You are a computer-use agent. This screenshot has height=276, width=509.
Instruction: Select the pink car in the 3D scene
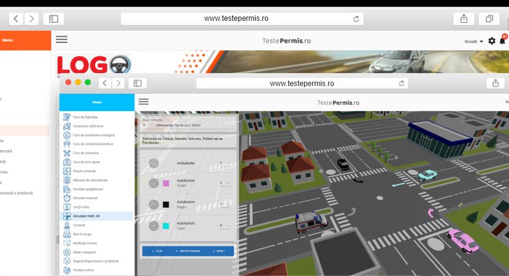462,241
